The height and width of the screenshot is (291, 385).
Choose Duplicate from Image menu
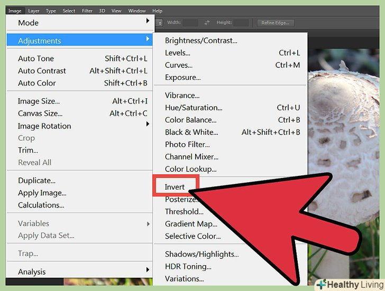80,181
